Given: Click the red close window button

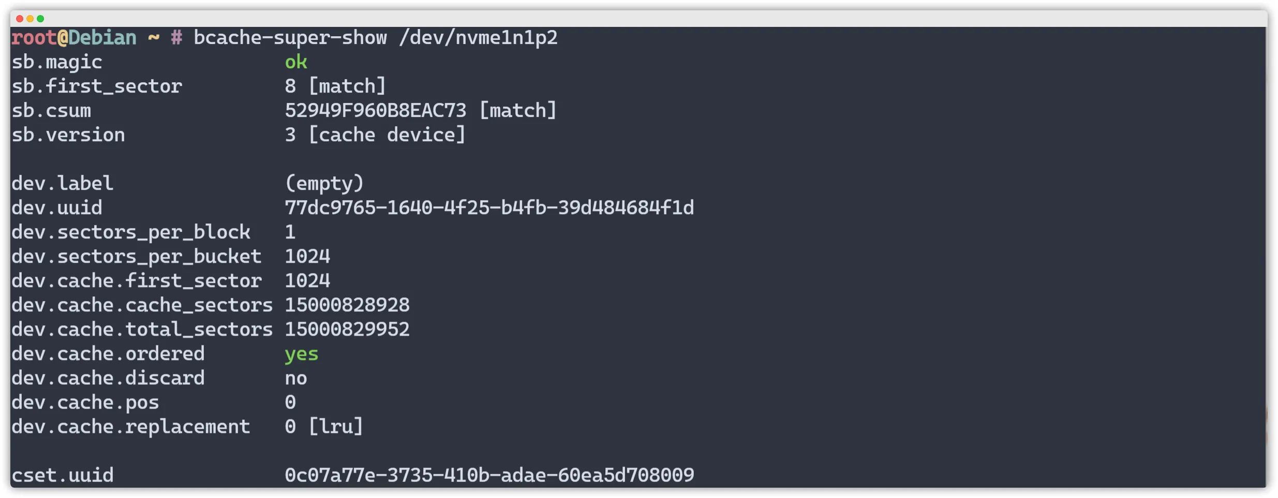Looking at the screenshot, I should click(20, 19).
